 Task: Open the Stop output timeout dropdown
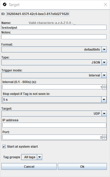[x=54, y=100]
